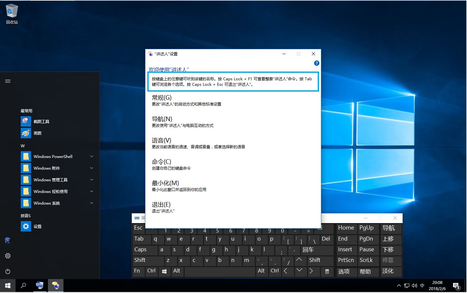The height and width of the screenshot is (293, 467).
Task: Click the Windows Start button
Action: [x=7, y=285]
